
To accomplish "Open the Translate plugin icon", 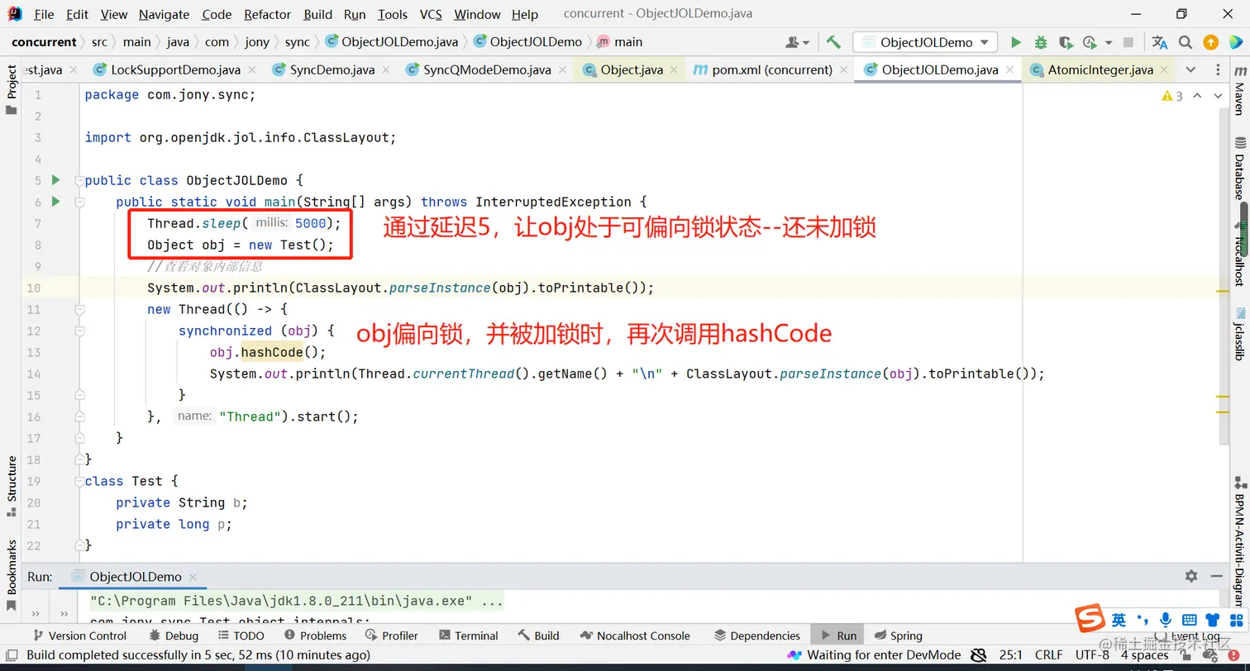I will tap(1160, 42).
